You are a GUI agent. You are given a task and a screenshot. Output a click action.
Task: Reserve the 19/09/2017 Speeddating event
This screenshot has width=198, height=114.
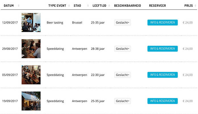point(163,101)
